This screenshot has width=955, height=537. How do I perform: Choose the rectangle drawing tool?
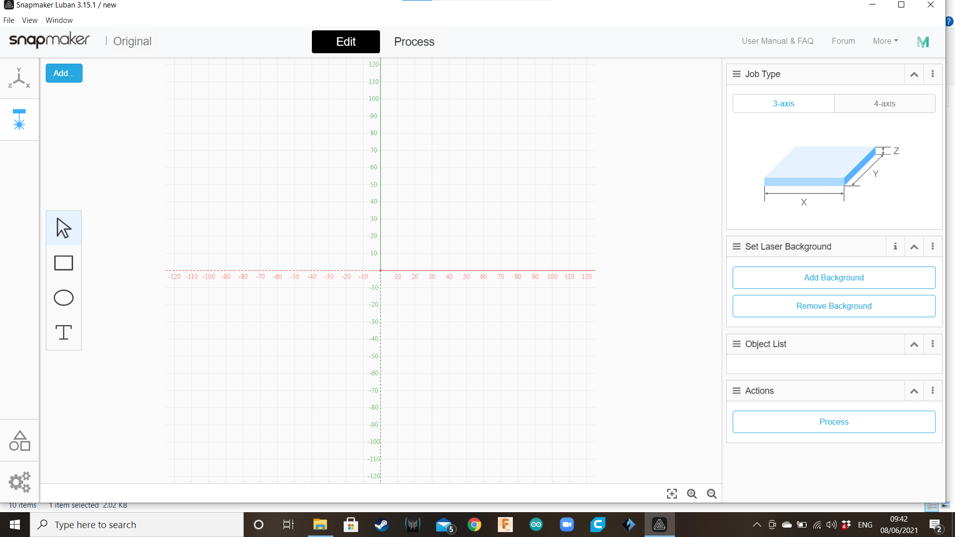coord(64,263)
